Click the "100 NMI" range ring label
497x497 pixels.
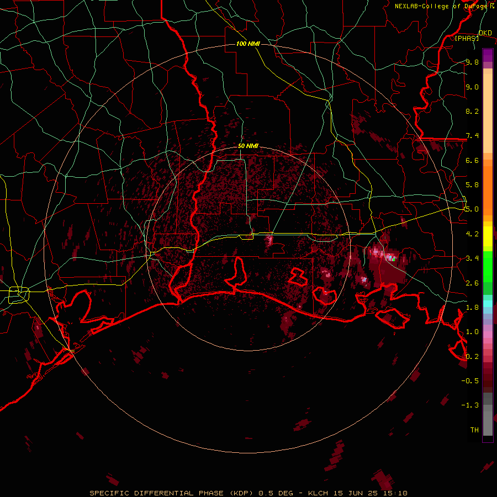point(248,44)
